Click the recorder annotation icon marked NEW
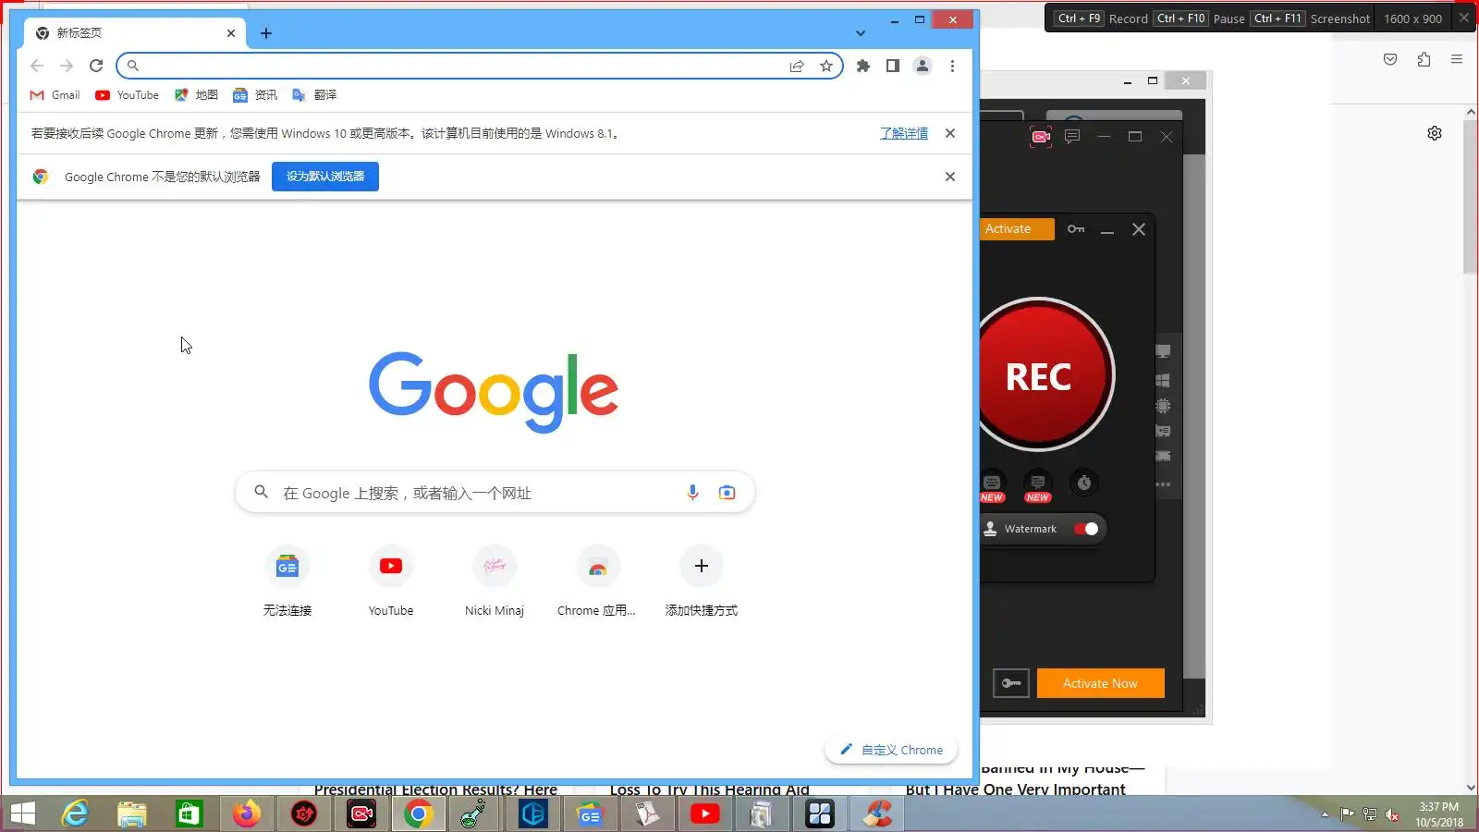The width and height of the screenshot is (1479, 832). [1038, 483]
